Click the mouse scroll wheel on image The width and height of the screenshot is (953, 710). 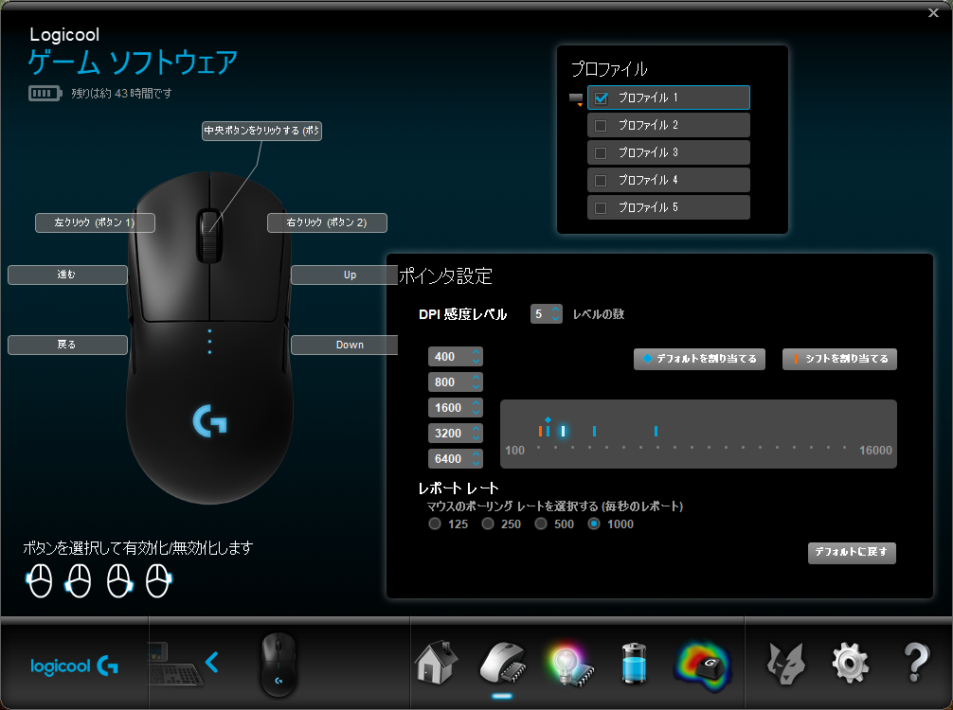pos(209,237)
